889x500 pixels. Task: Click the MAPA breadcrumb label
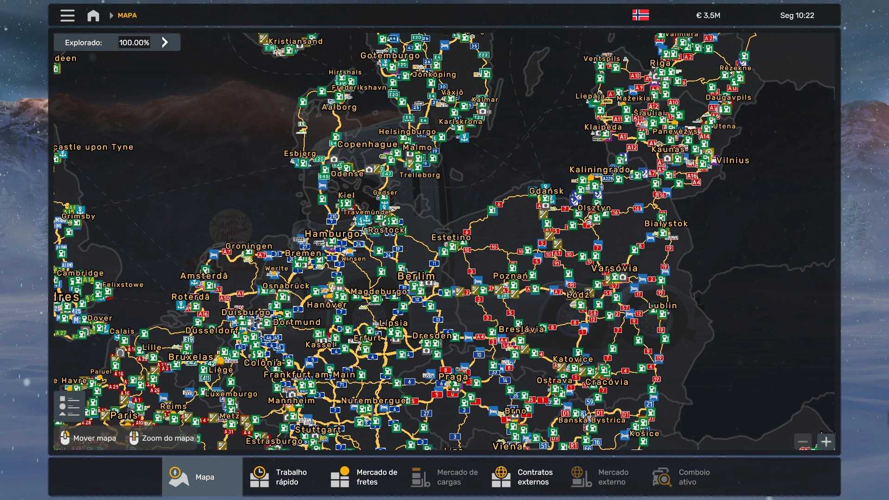(x=127, y=15)
